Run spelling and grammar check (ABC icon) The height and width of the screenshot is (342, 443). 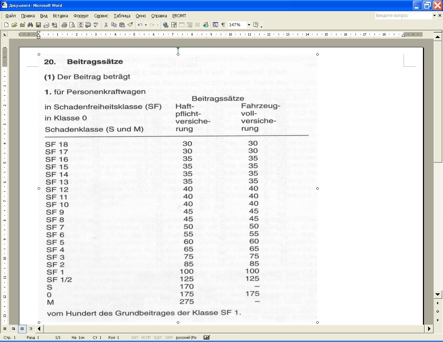click(96, 25)
